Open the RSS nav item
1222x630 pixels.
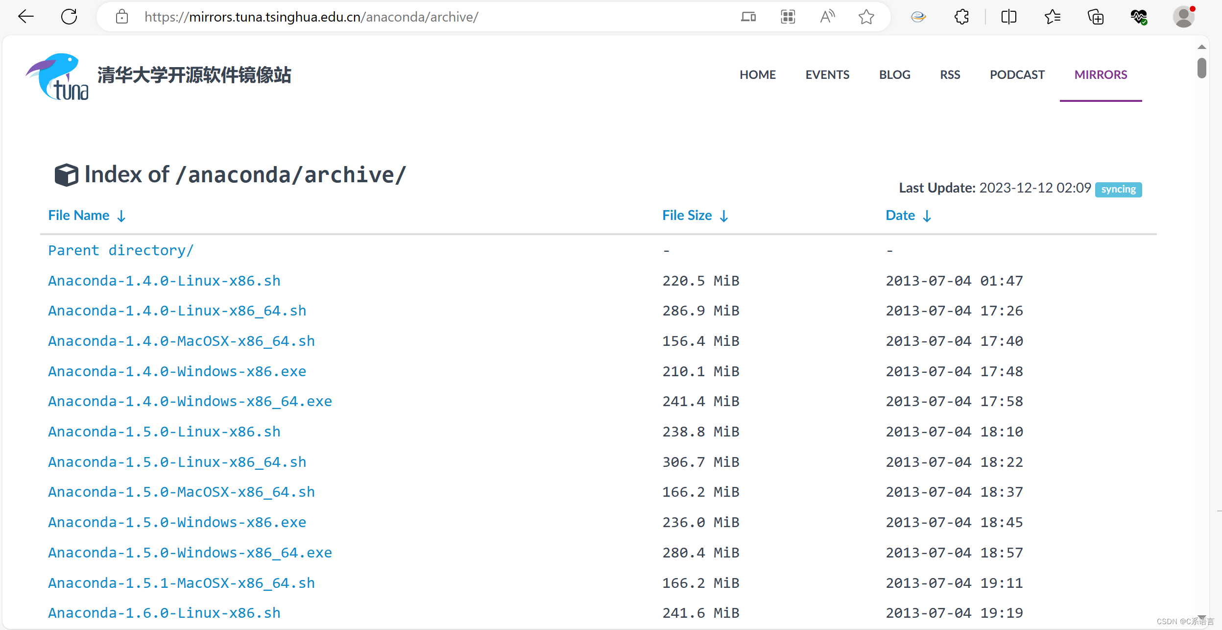(950, 74)
